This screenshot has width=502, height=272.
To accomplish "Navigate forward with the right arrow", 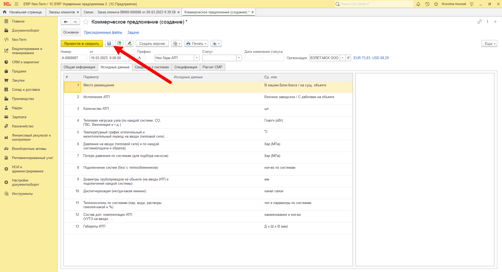I will pyautogui.click(x=75, y=22).
